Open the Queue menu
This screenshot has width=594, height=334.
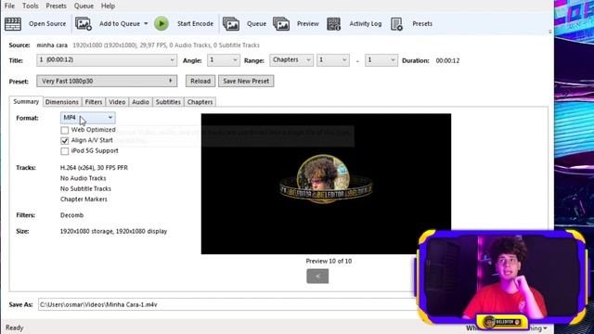pyautogui.click(x=84, y=6)
